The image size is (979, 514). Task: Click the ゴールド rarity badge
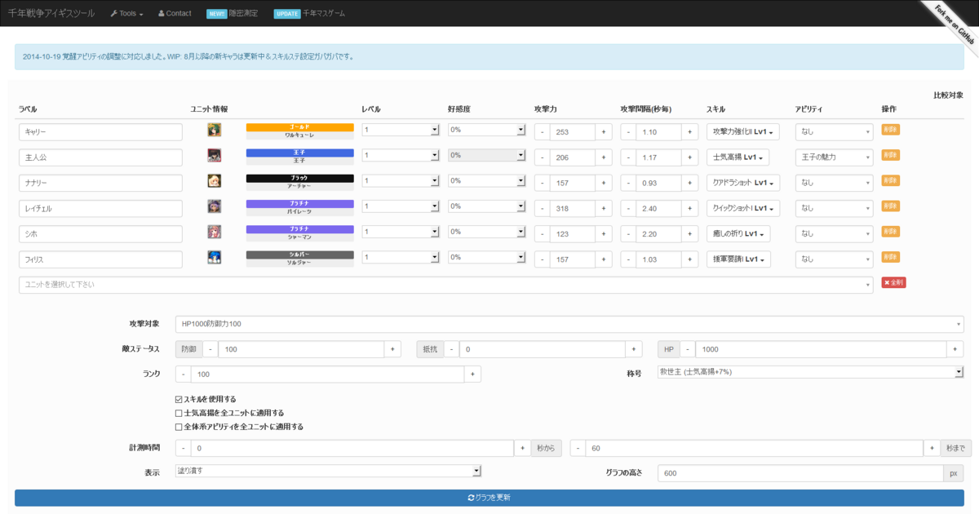(300, 127)
